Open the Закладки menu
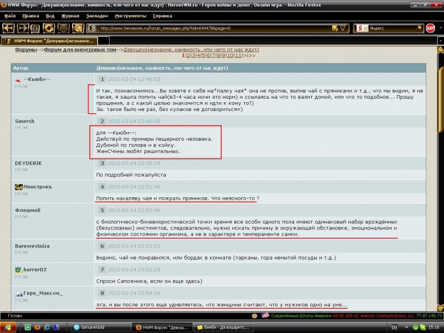 coord(97,16)
